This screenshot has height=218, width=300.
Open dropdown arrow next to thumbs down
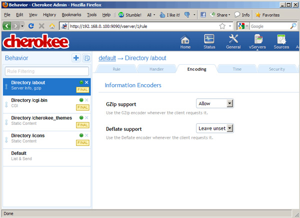point(194,15)
